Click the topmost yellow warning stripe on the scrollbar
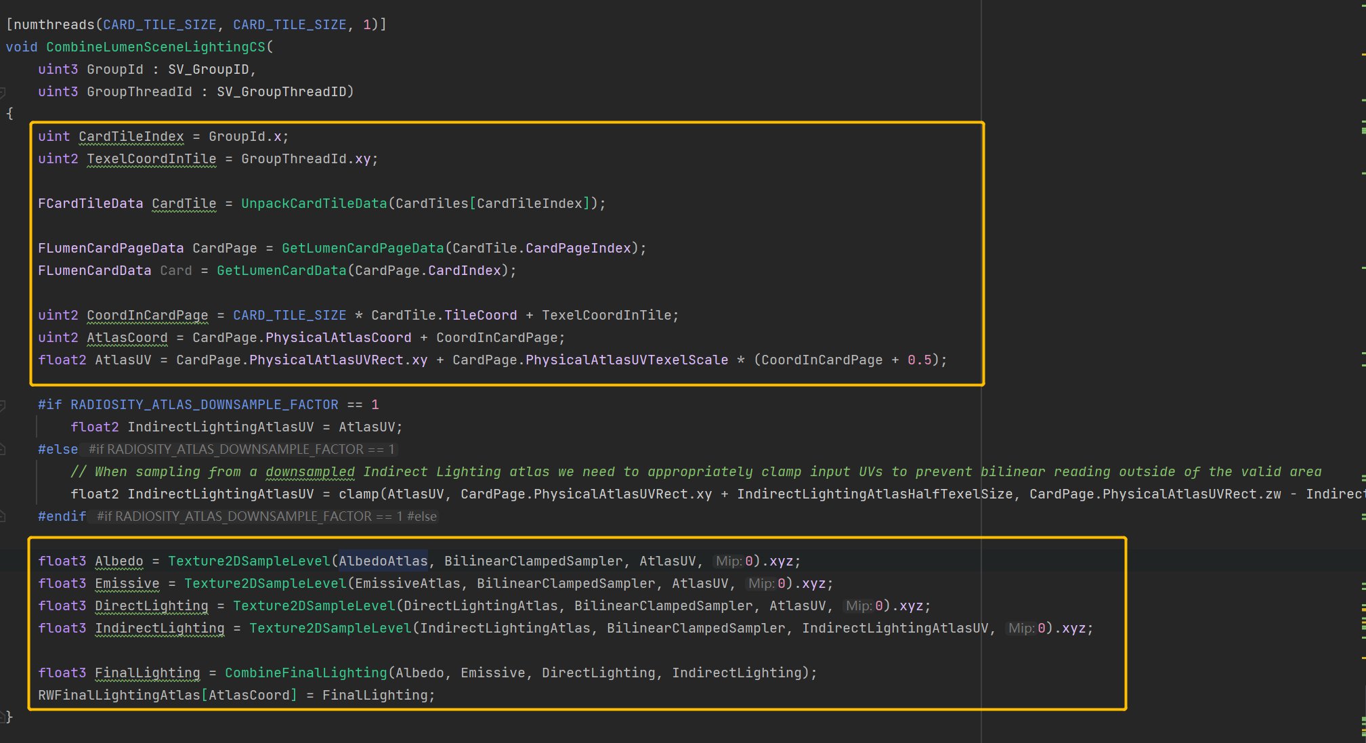The width and height of the screenshot is (1366, 743). click(x=1363, y=54)
